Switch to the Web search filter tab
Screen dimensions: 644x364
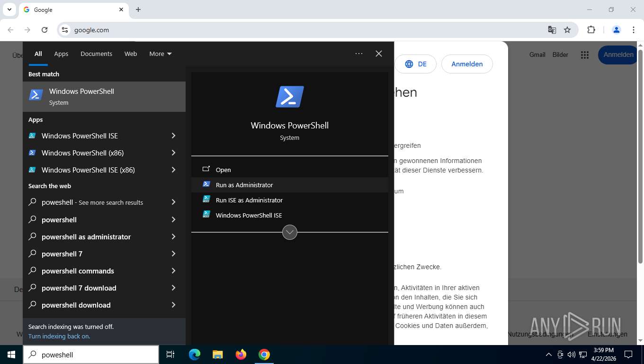pos(131,54)
